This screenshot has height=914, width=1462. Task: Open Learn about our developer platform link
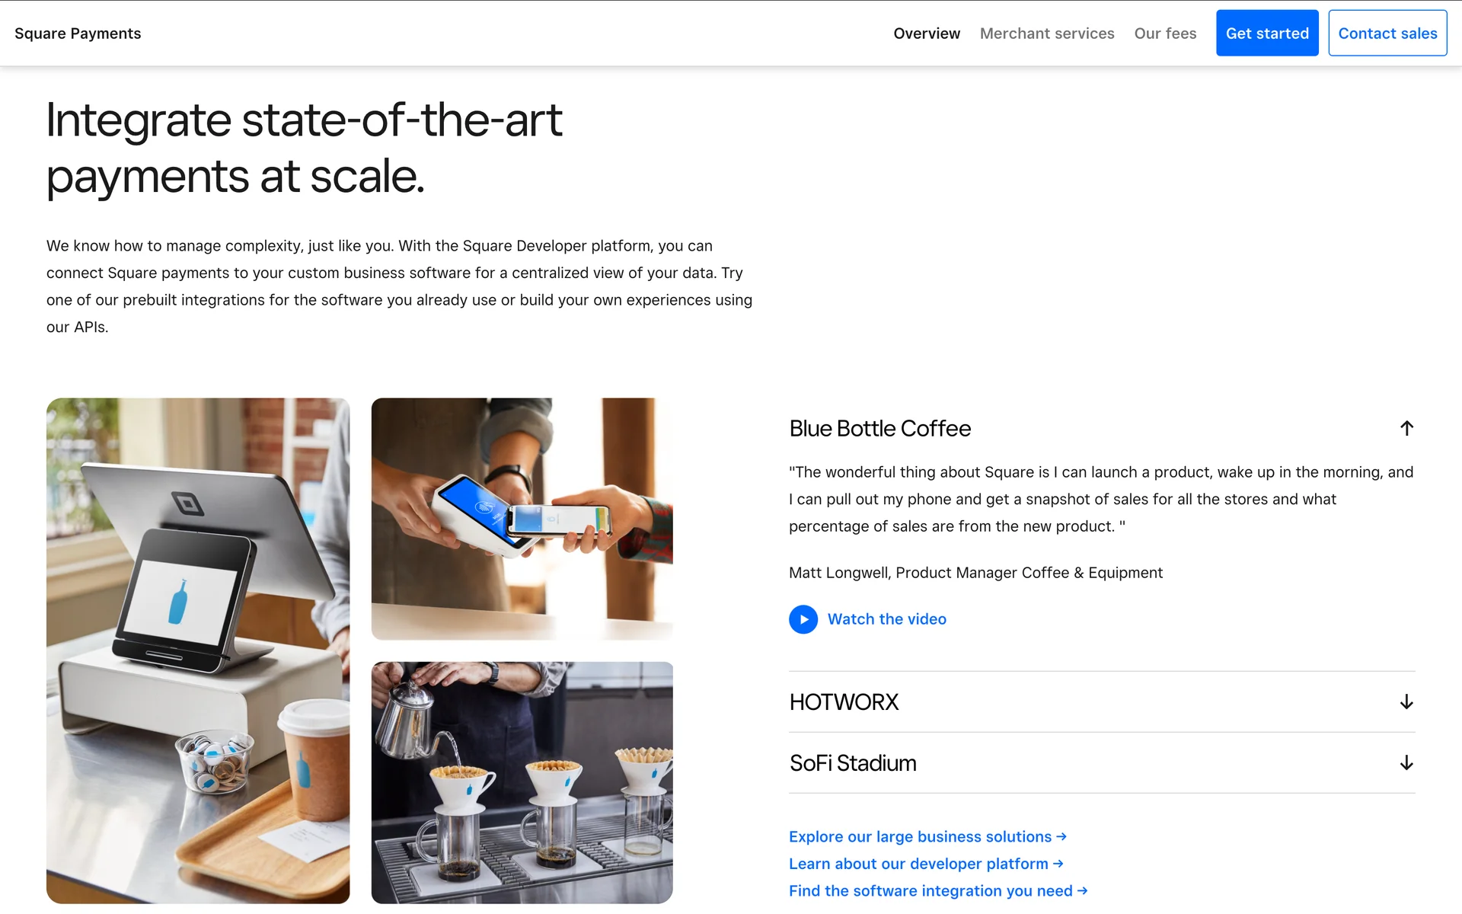[926, 864]
